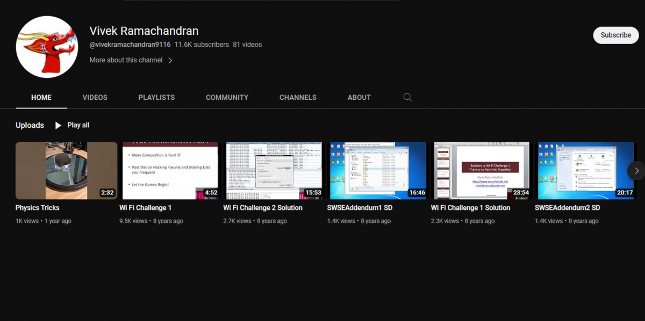Open the Wi Fi Challenge 2 Solution thumbnail
645x321 pixels.
(274, 171)
